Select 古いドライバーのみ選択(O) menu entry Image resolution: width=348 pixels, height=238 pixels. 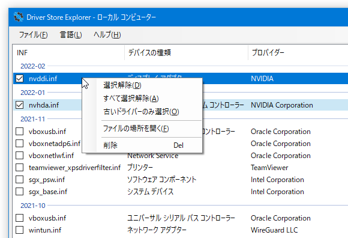142,112
